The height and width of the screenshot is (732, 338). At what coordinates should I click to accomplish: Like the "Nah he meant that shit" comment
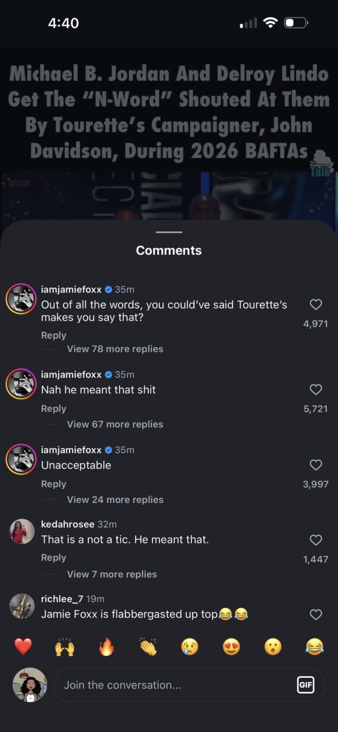tap(316, 389)
